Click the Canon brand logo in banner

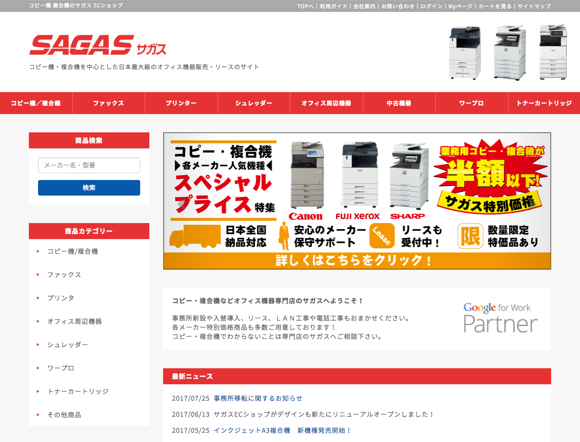[306, 216]
